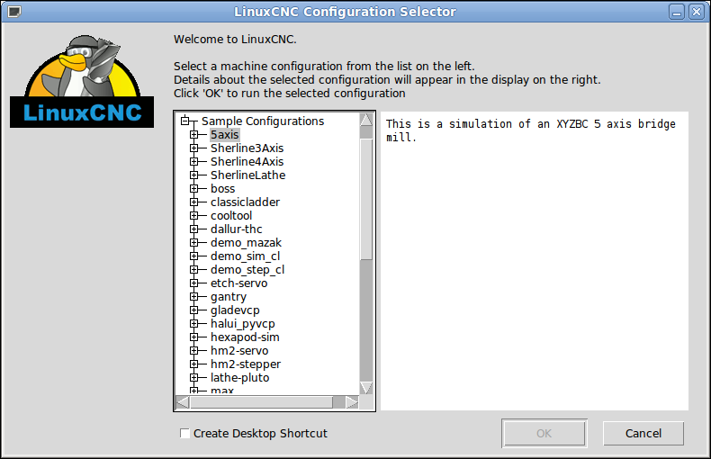Expand the Sherline3Axis configuration node

194,148
